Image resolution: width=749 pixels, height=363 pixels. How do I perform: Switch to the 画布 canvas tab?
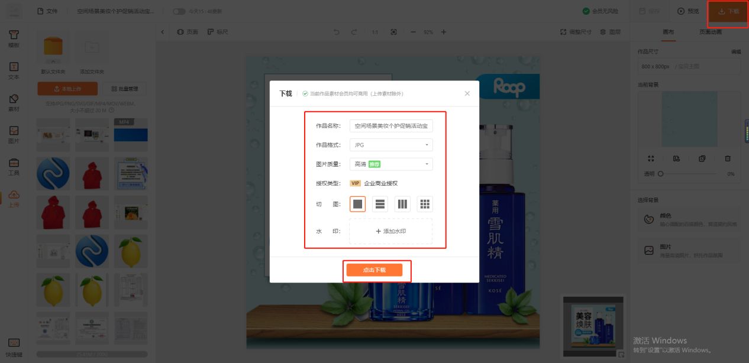(668, 32)
